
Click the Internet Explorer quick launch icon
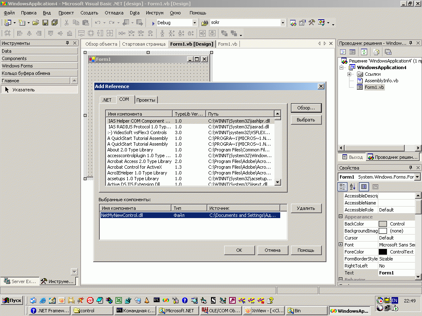click(x=42, y=300)
